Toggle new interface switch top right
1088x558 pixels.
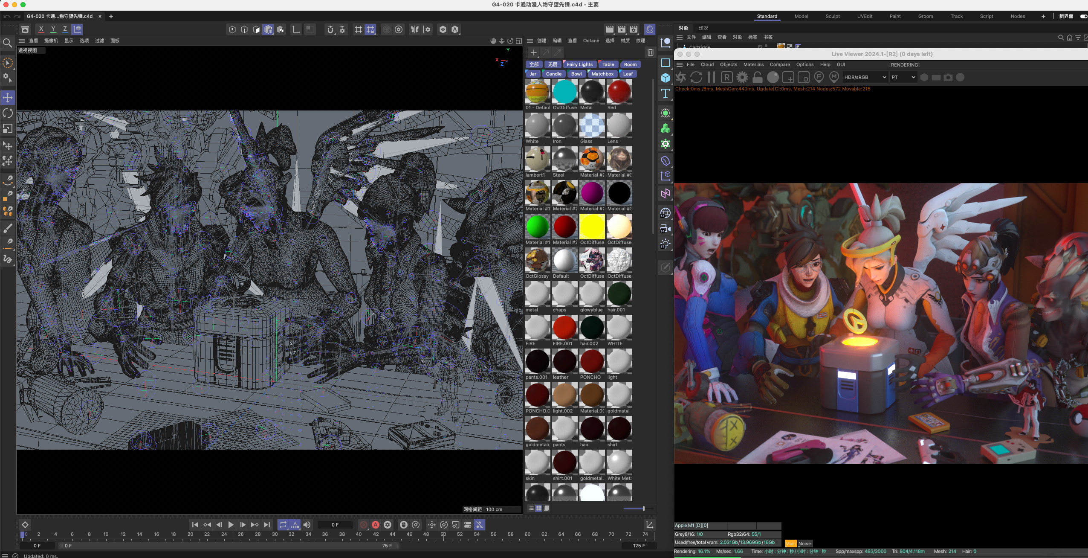tap(1083, 16)
